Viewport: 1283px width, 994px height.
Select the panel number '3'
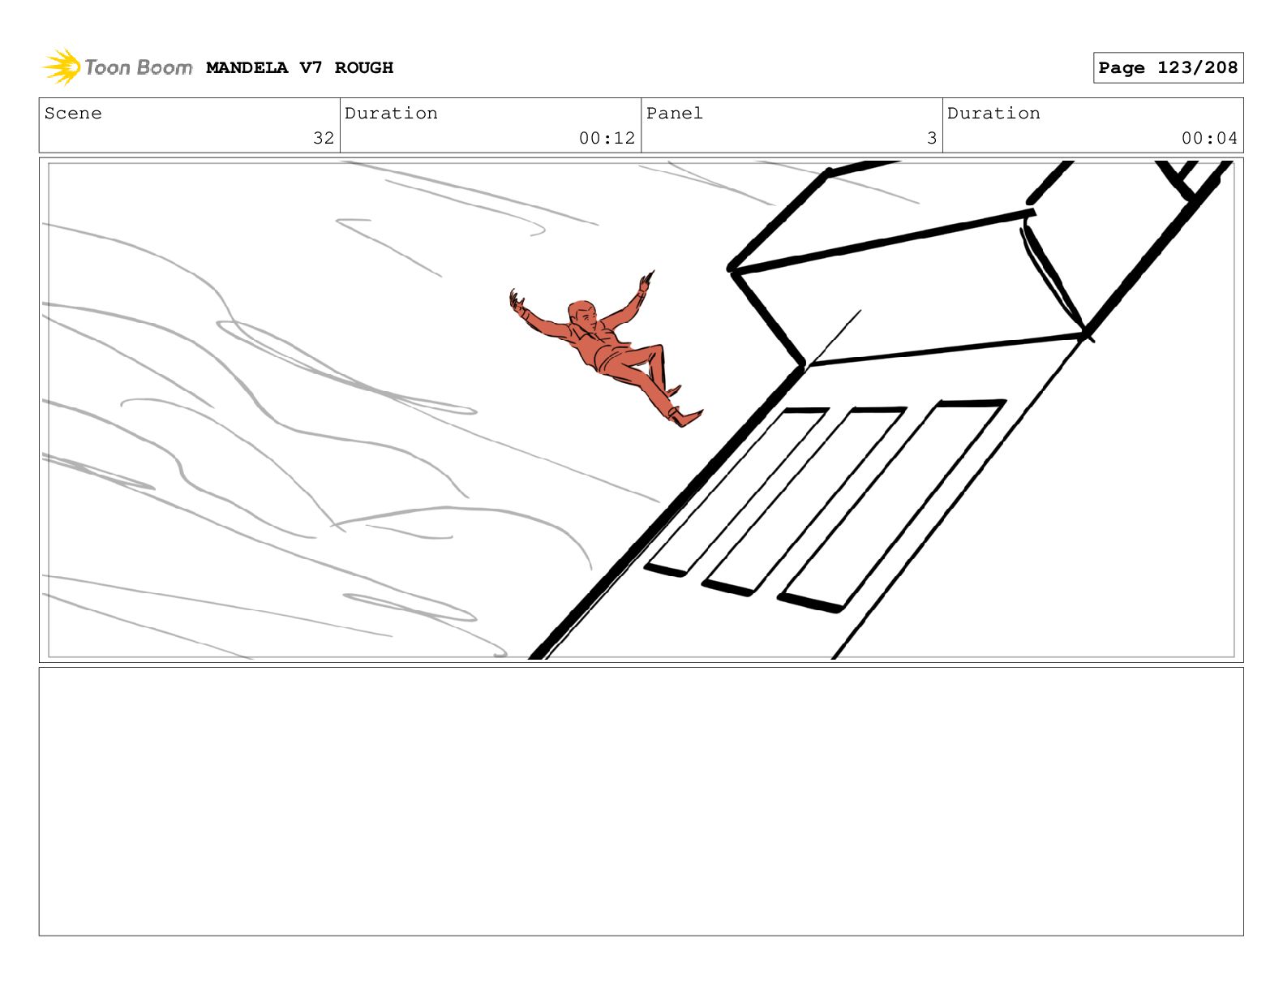coord(932,138)
